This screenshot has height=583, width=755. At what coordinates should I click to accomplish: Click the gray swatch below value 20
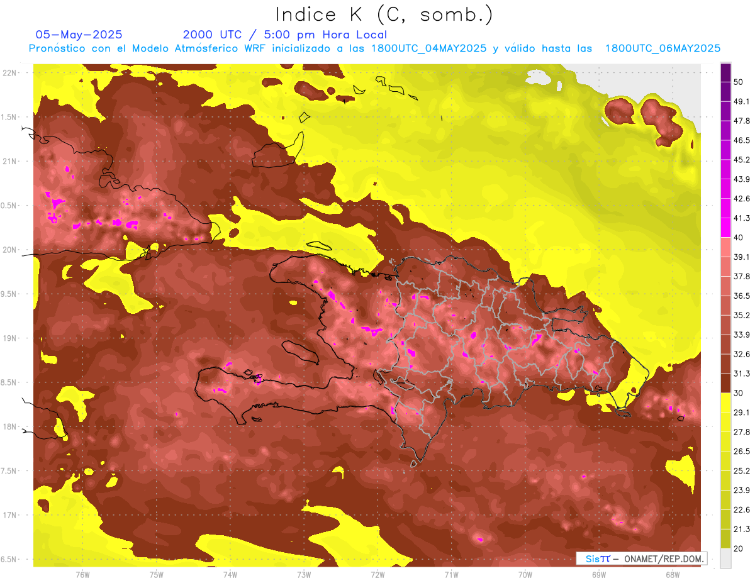click(725, 558)
